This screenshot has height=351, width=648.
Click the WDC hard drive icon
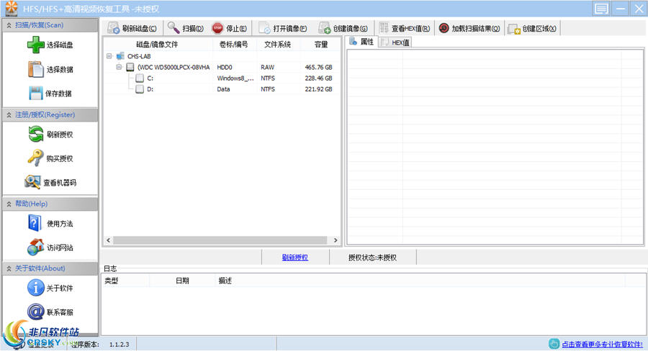pyautogui.click(x=130, y=67)
